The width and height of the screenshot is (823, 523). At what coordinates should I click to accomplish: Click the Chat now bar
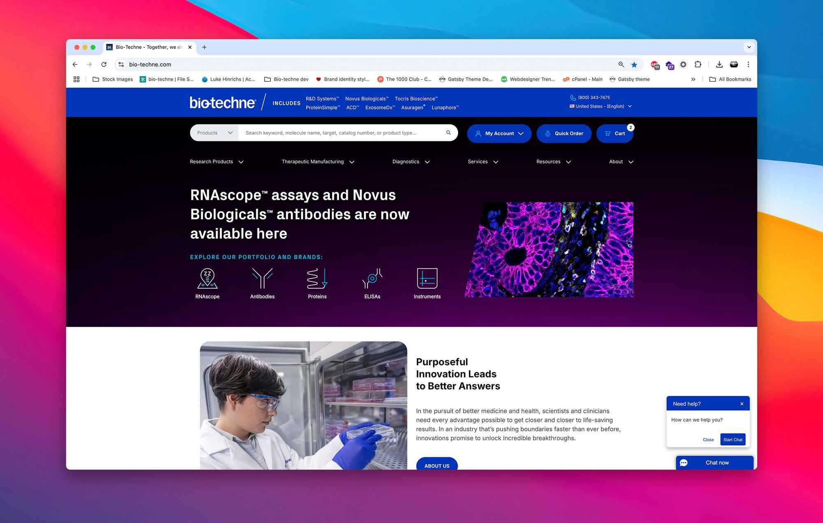715,463
